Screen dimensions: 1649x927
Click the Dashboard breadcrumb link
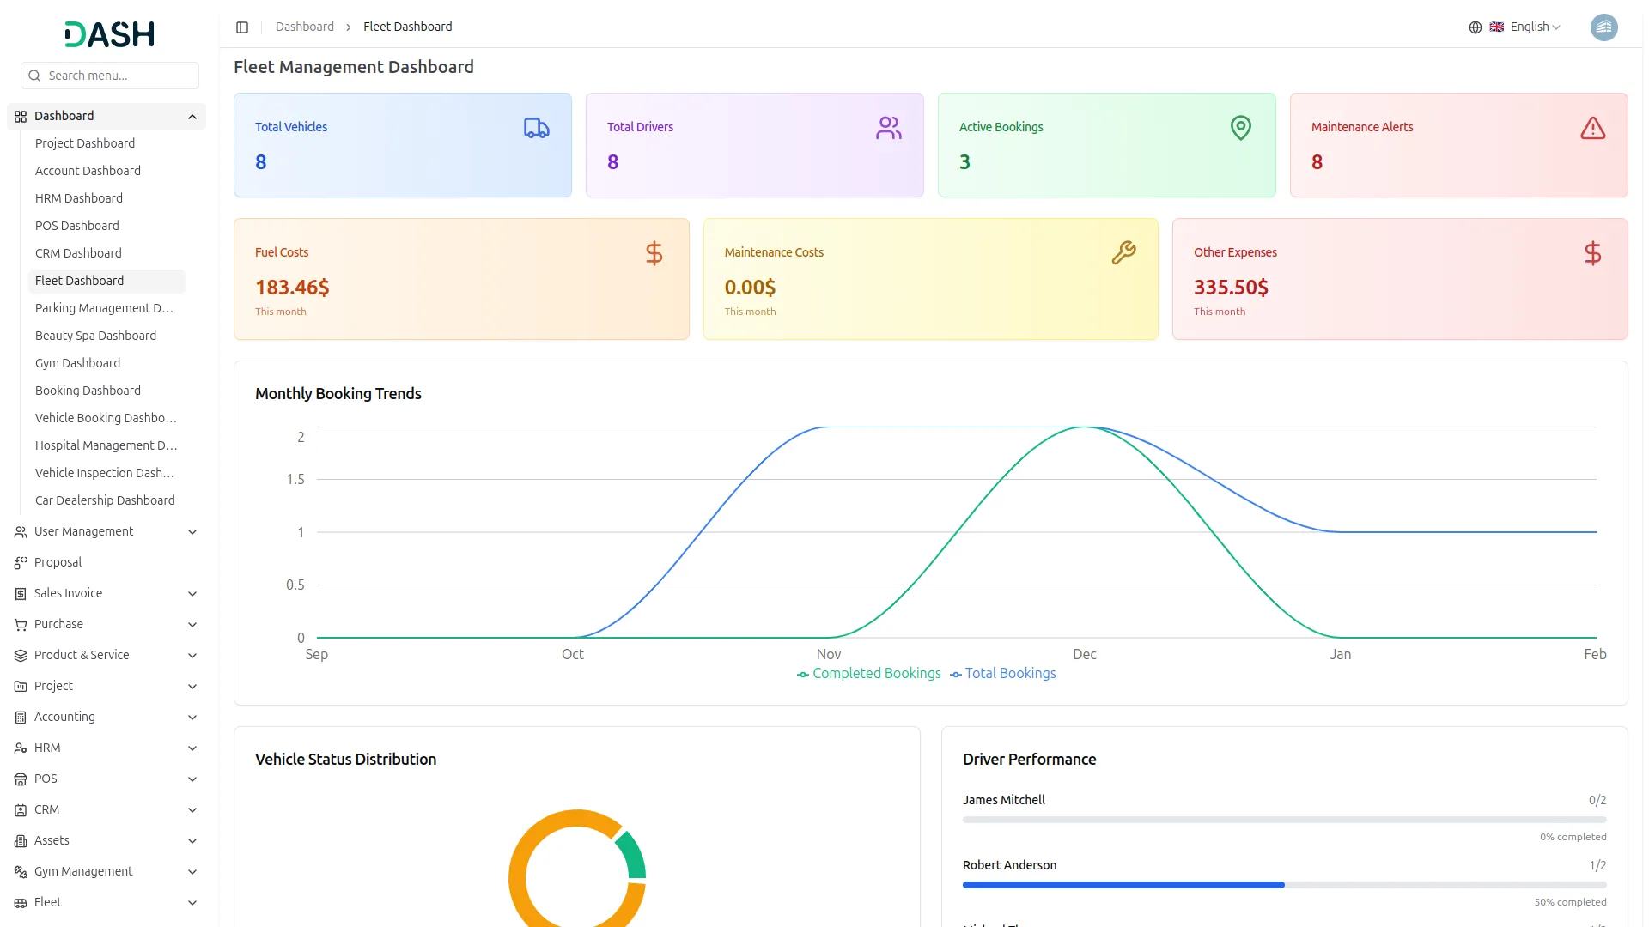305,27
